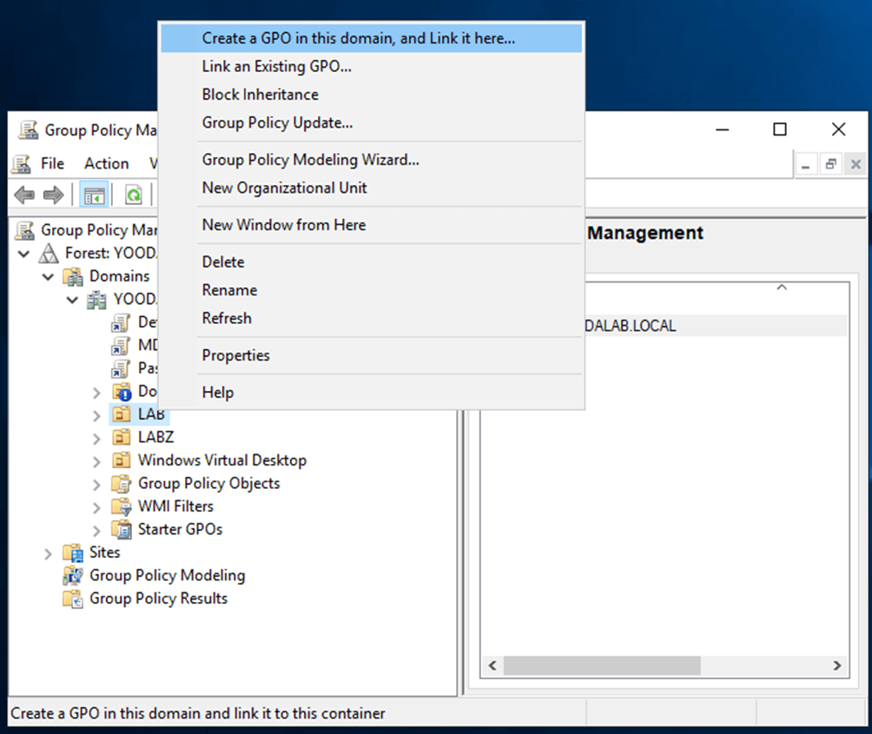The height and width of the screenshot is (734, 872).
Task: Click the scroll-left arrow in right pane
Action: point(492,665)
